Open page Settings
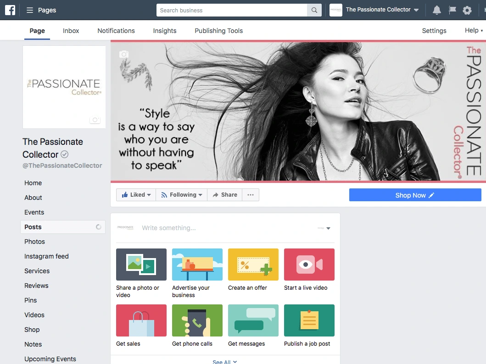 point(434,31)
